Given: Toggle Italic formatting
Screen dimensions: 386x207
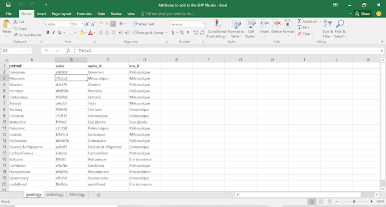Looking at the screenshot, I should coord(53,32).
